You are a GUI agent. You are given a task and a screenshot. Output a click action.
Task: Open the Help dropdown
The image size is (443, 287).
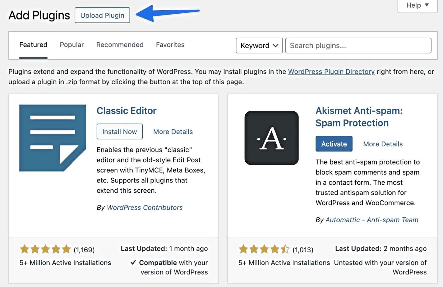coord(417,5)
